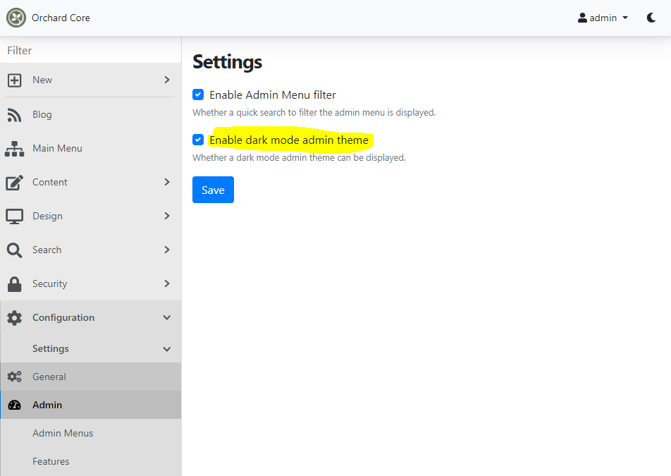
Task: Click the Blog RSS feed icon
Action: (14, 114)
